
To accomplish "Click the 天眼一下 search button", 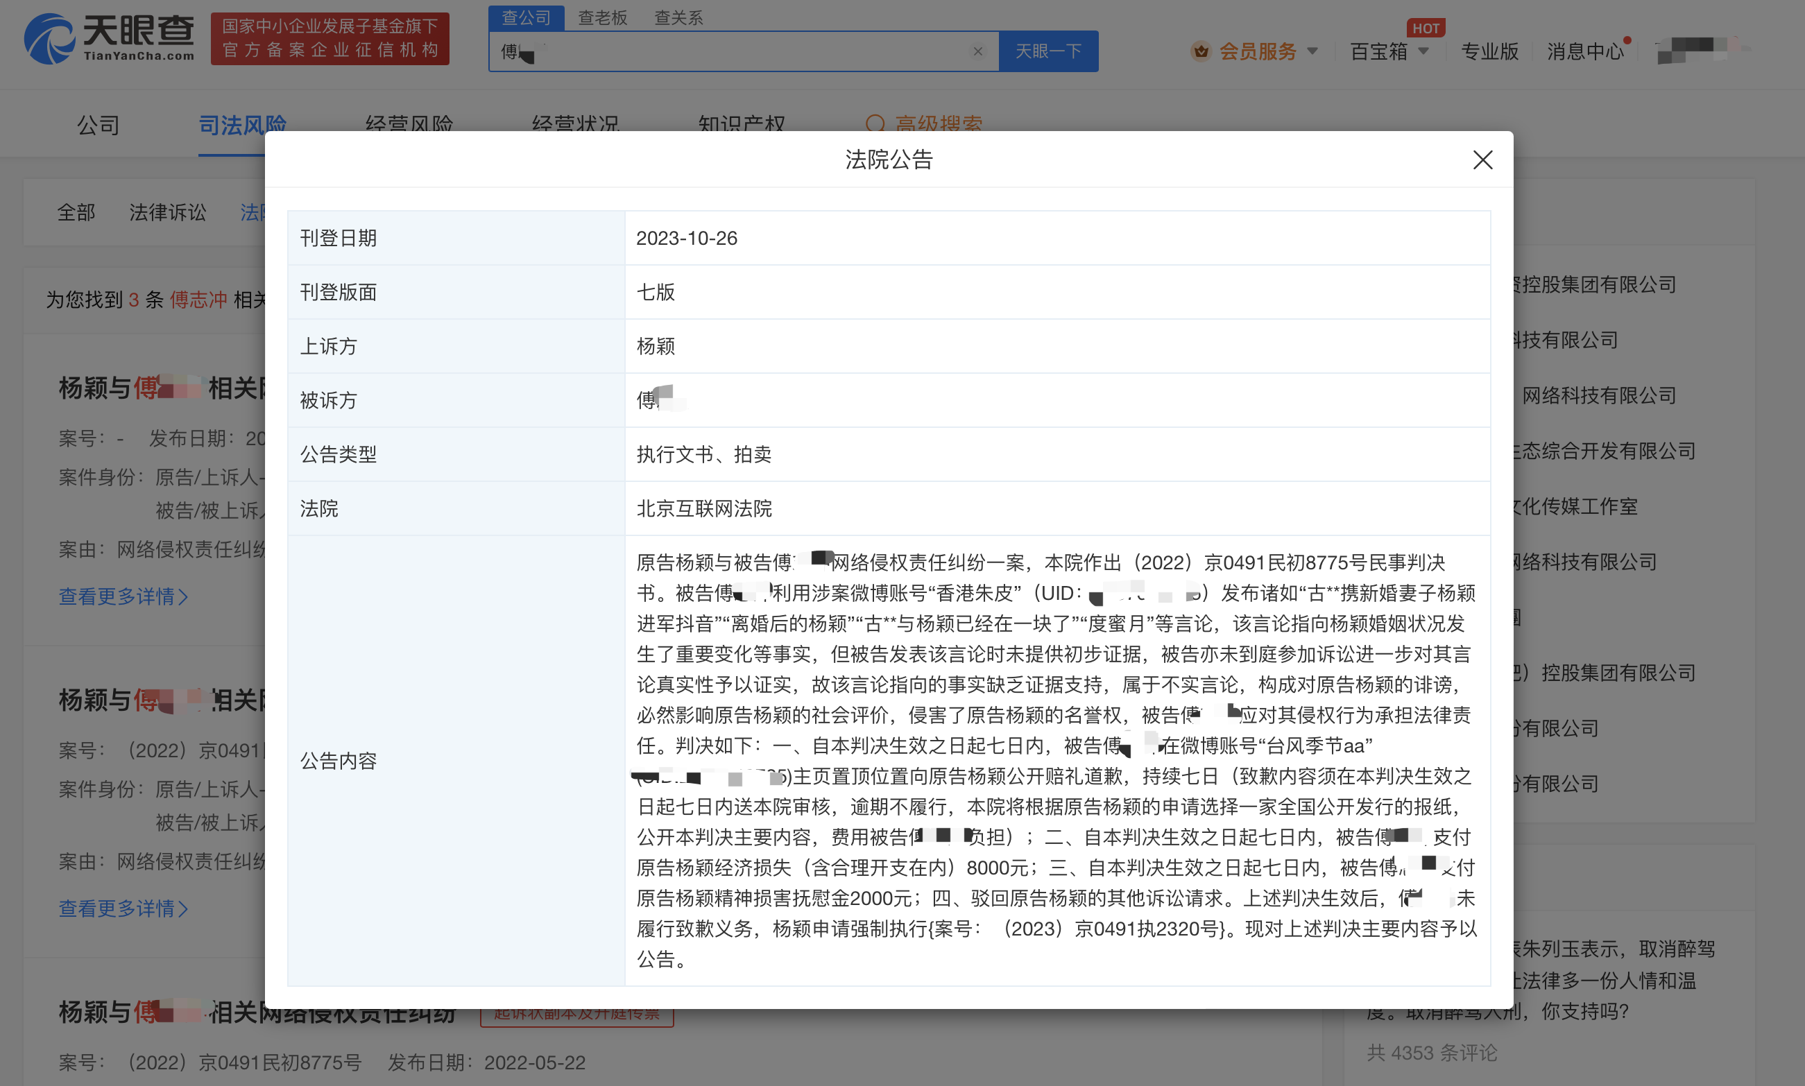I will click(1048, 51).
